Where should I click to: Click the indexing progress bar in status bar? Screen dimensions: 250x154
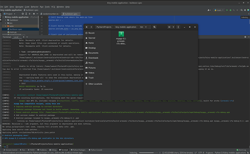click(148, 153)
